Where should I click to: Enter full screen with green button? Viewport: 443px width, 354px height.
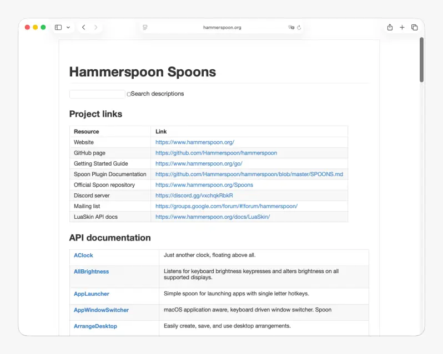point(43,27)
